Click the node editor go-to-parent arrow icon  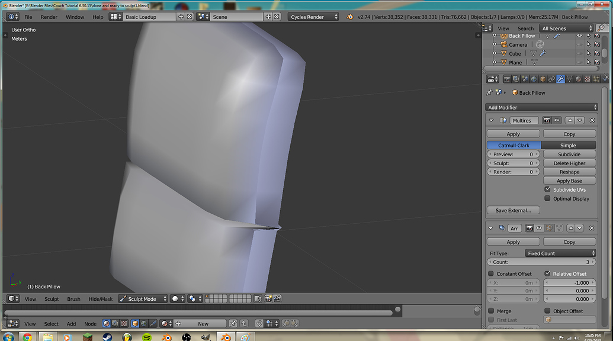click(244, 324)
